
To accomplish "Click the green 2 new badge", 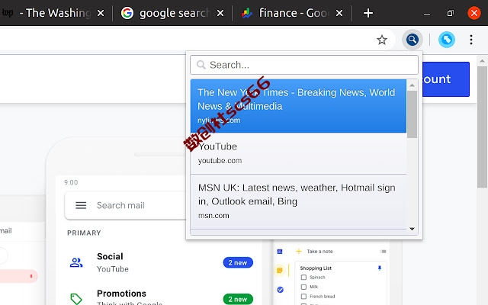I will [238, 299].
